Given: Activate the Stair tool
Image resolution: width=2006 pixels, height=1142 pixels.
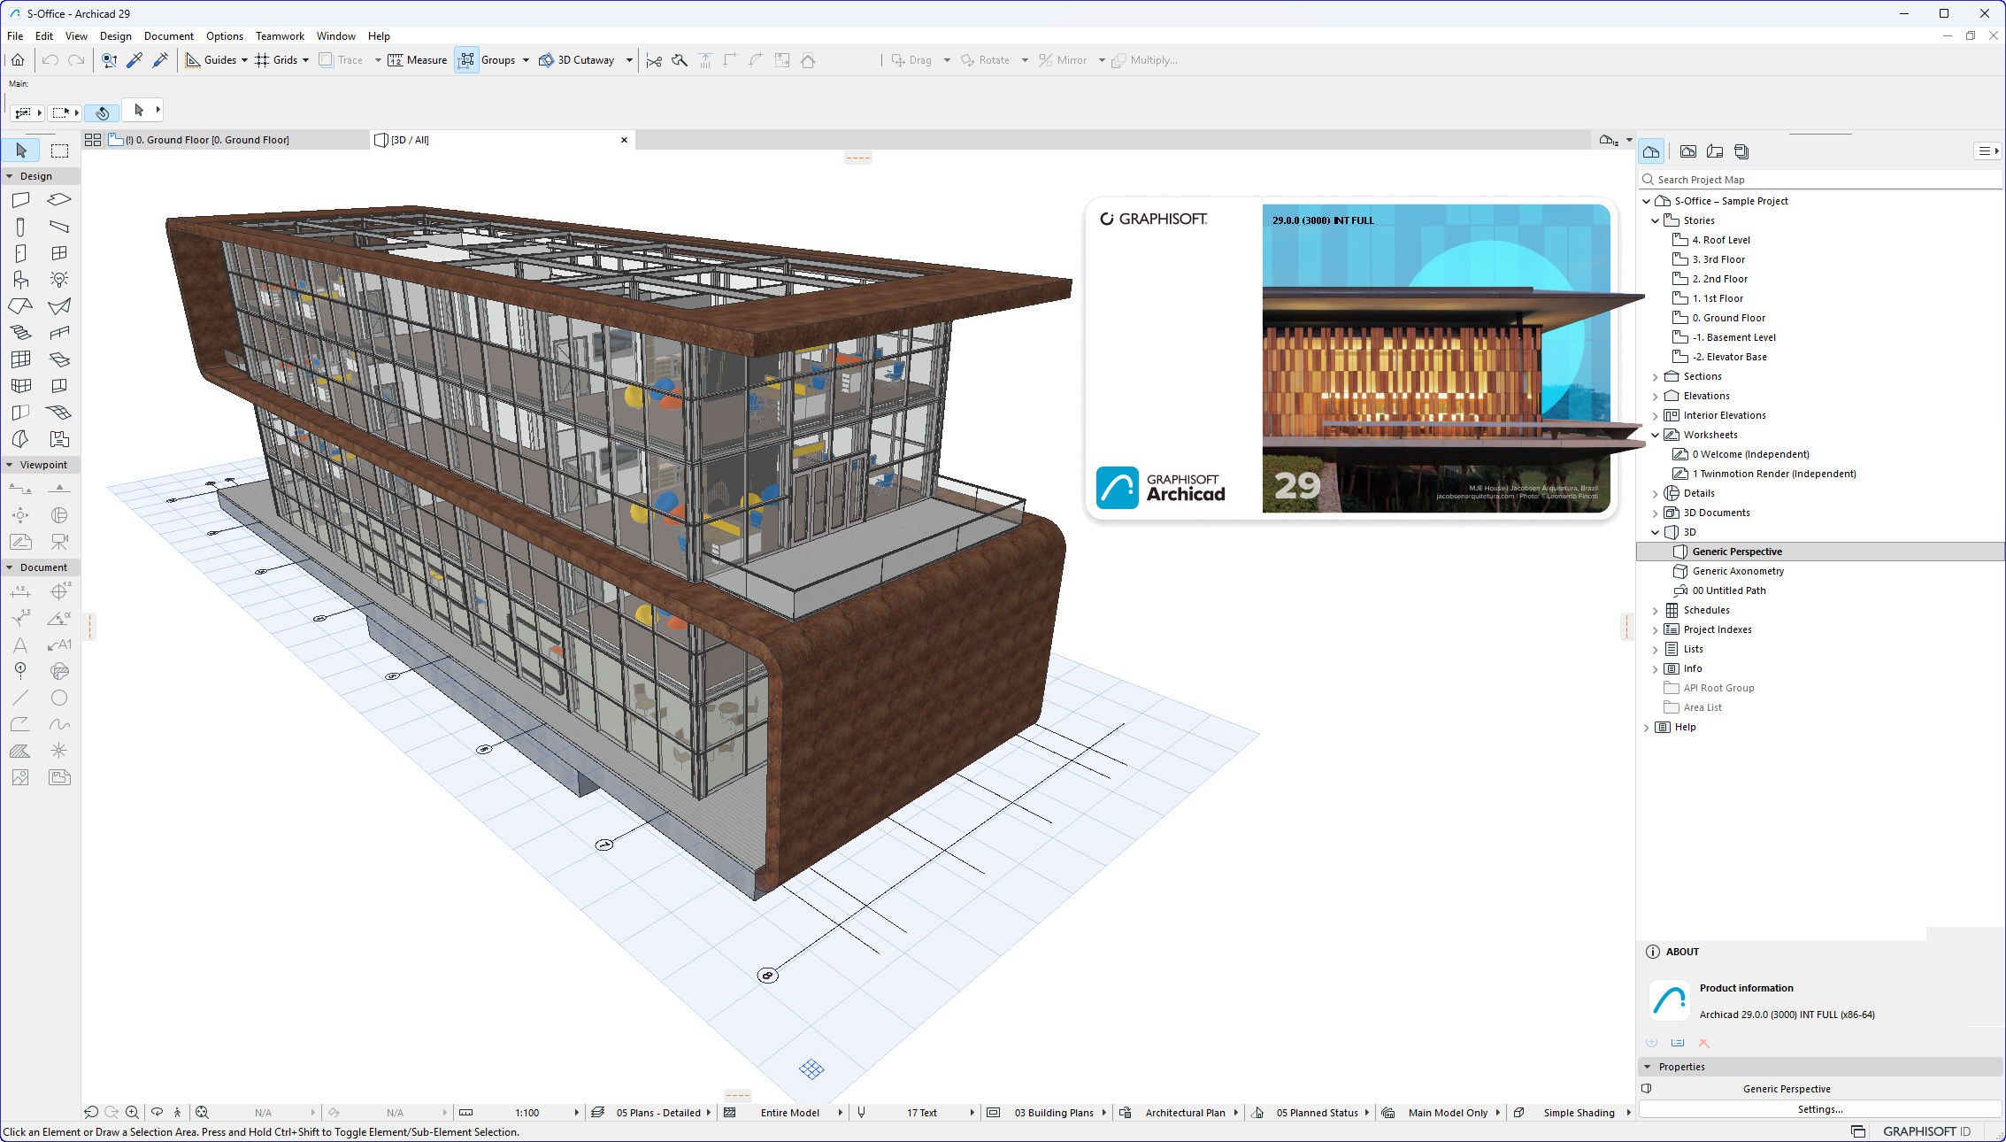Looking at the screenshot, I should tap(19, 332).
